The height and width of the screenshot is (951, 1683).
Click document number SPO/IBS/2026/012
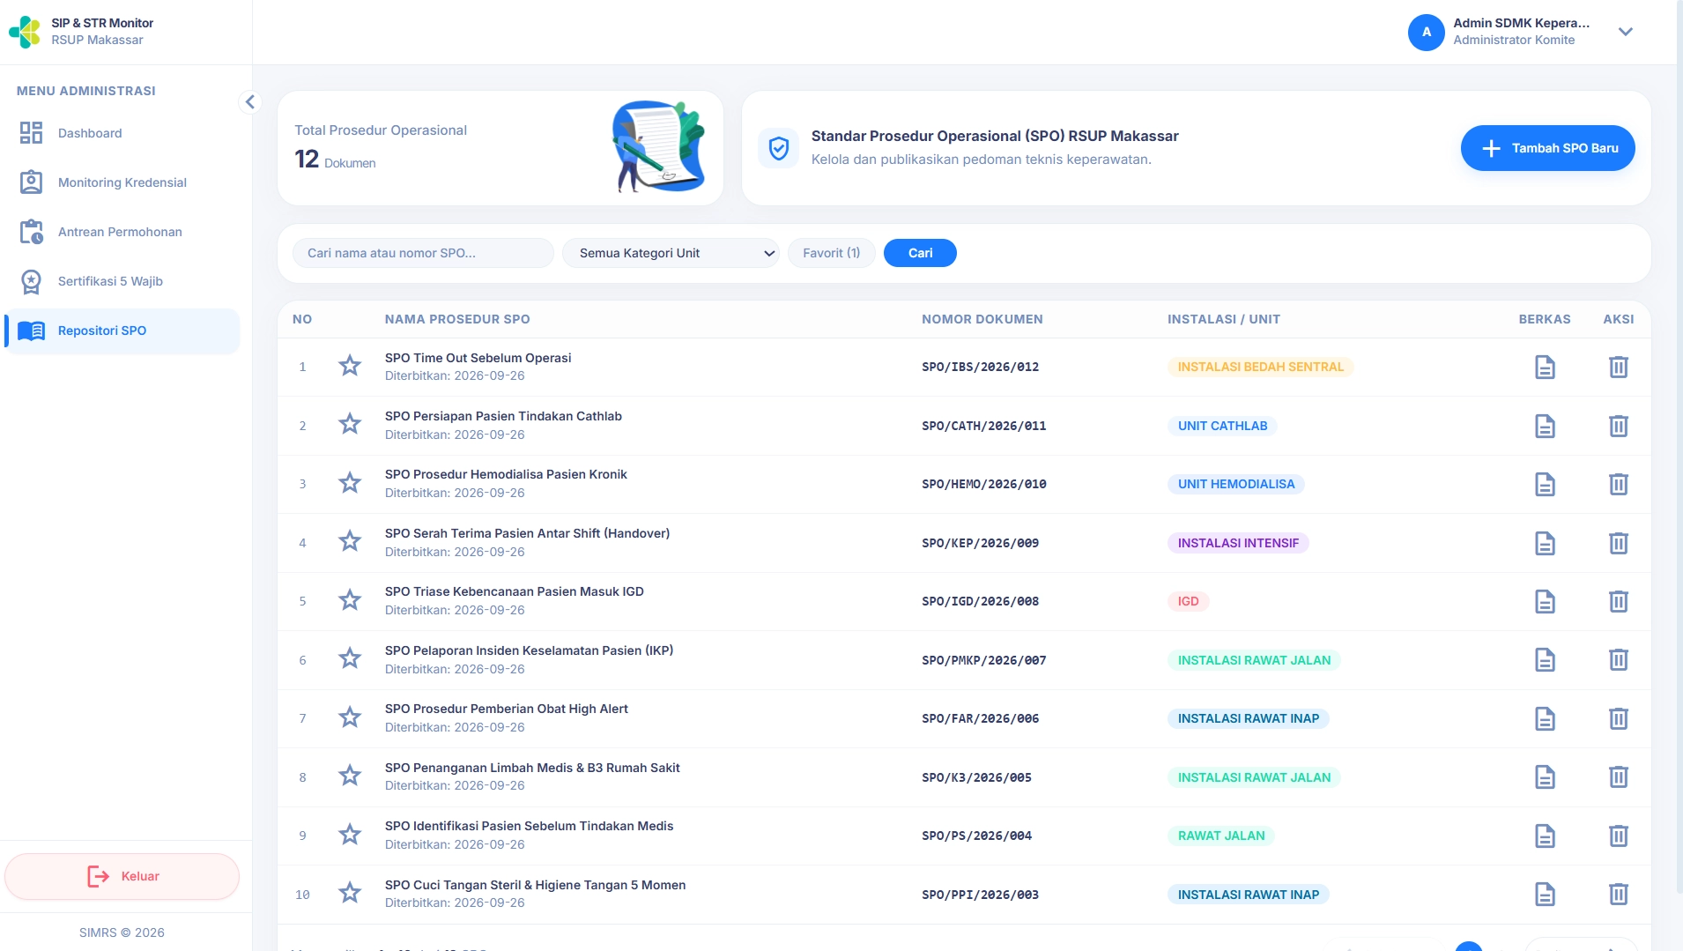pos(980,367)
